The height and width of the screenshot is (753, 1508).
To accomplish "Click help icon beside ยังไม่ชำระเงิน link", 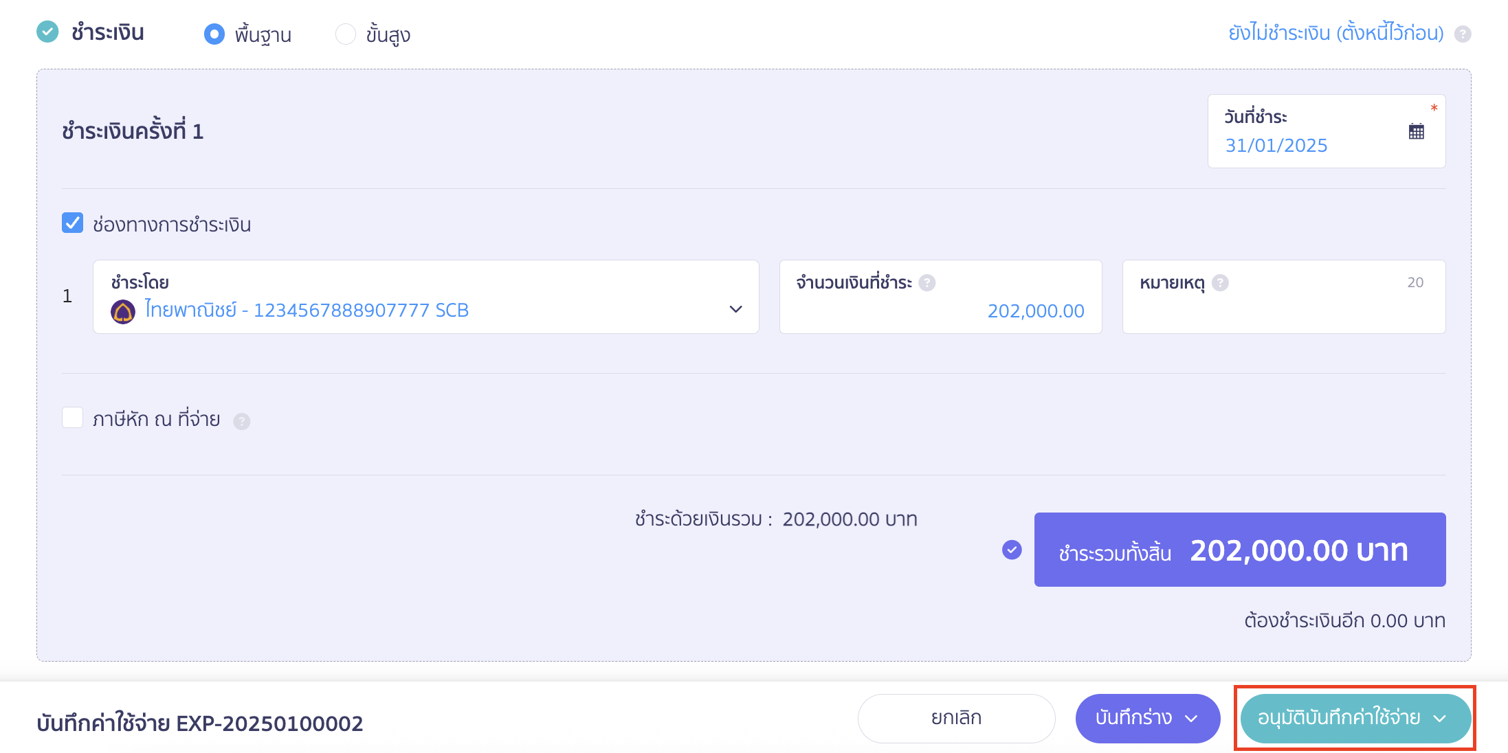I will [x=1463, y=34].
